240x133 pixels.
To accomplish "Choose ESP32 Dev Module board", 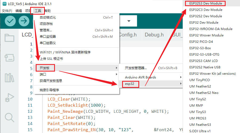I will click(211, 23).
